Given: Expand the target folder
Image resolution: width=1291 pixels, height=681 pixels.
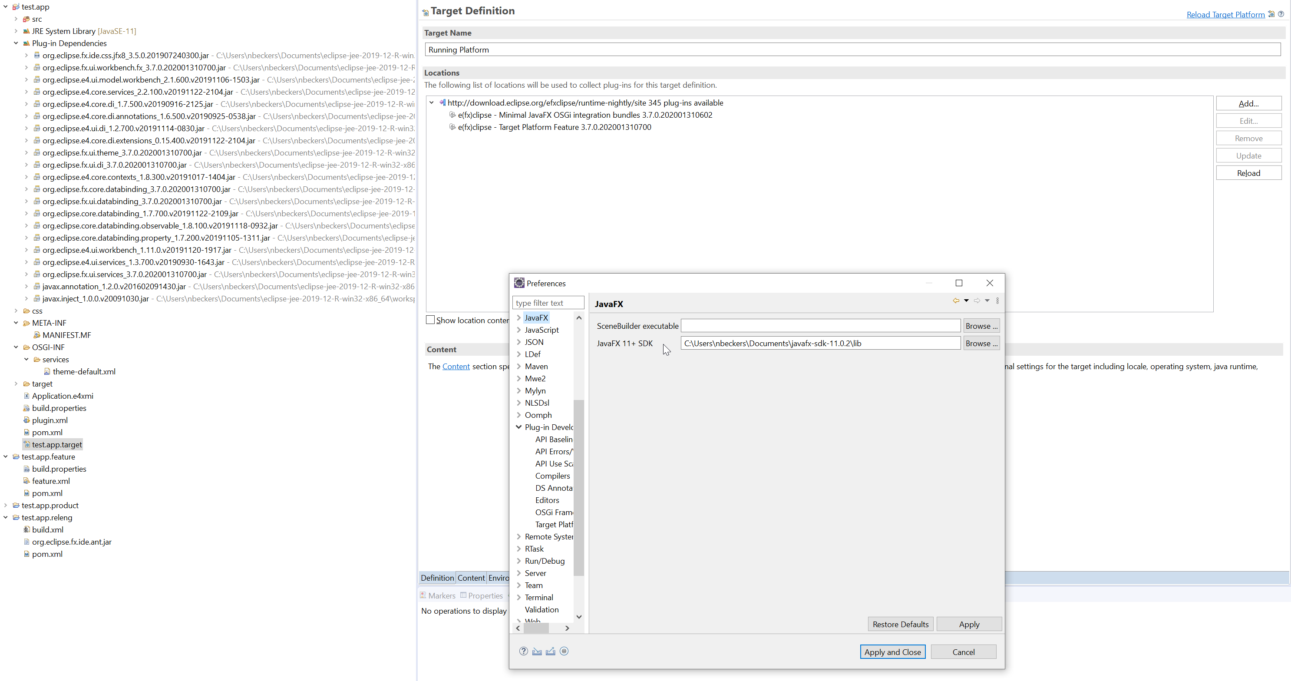Looking at the screenshot, I should click(16, 384).
